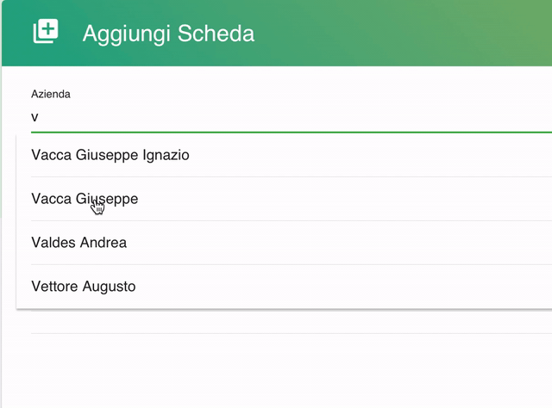Click the green header bar background

tap(387, 33)
